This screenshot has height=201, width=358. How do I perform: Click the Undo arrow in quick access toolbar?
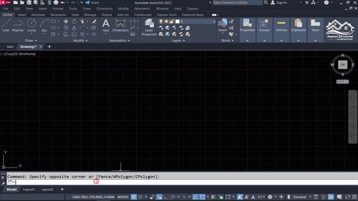[63, 2]
